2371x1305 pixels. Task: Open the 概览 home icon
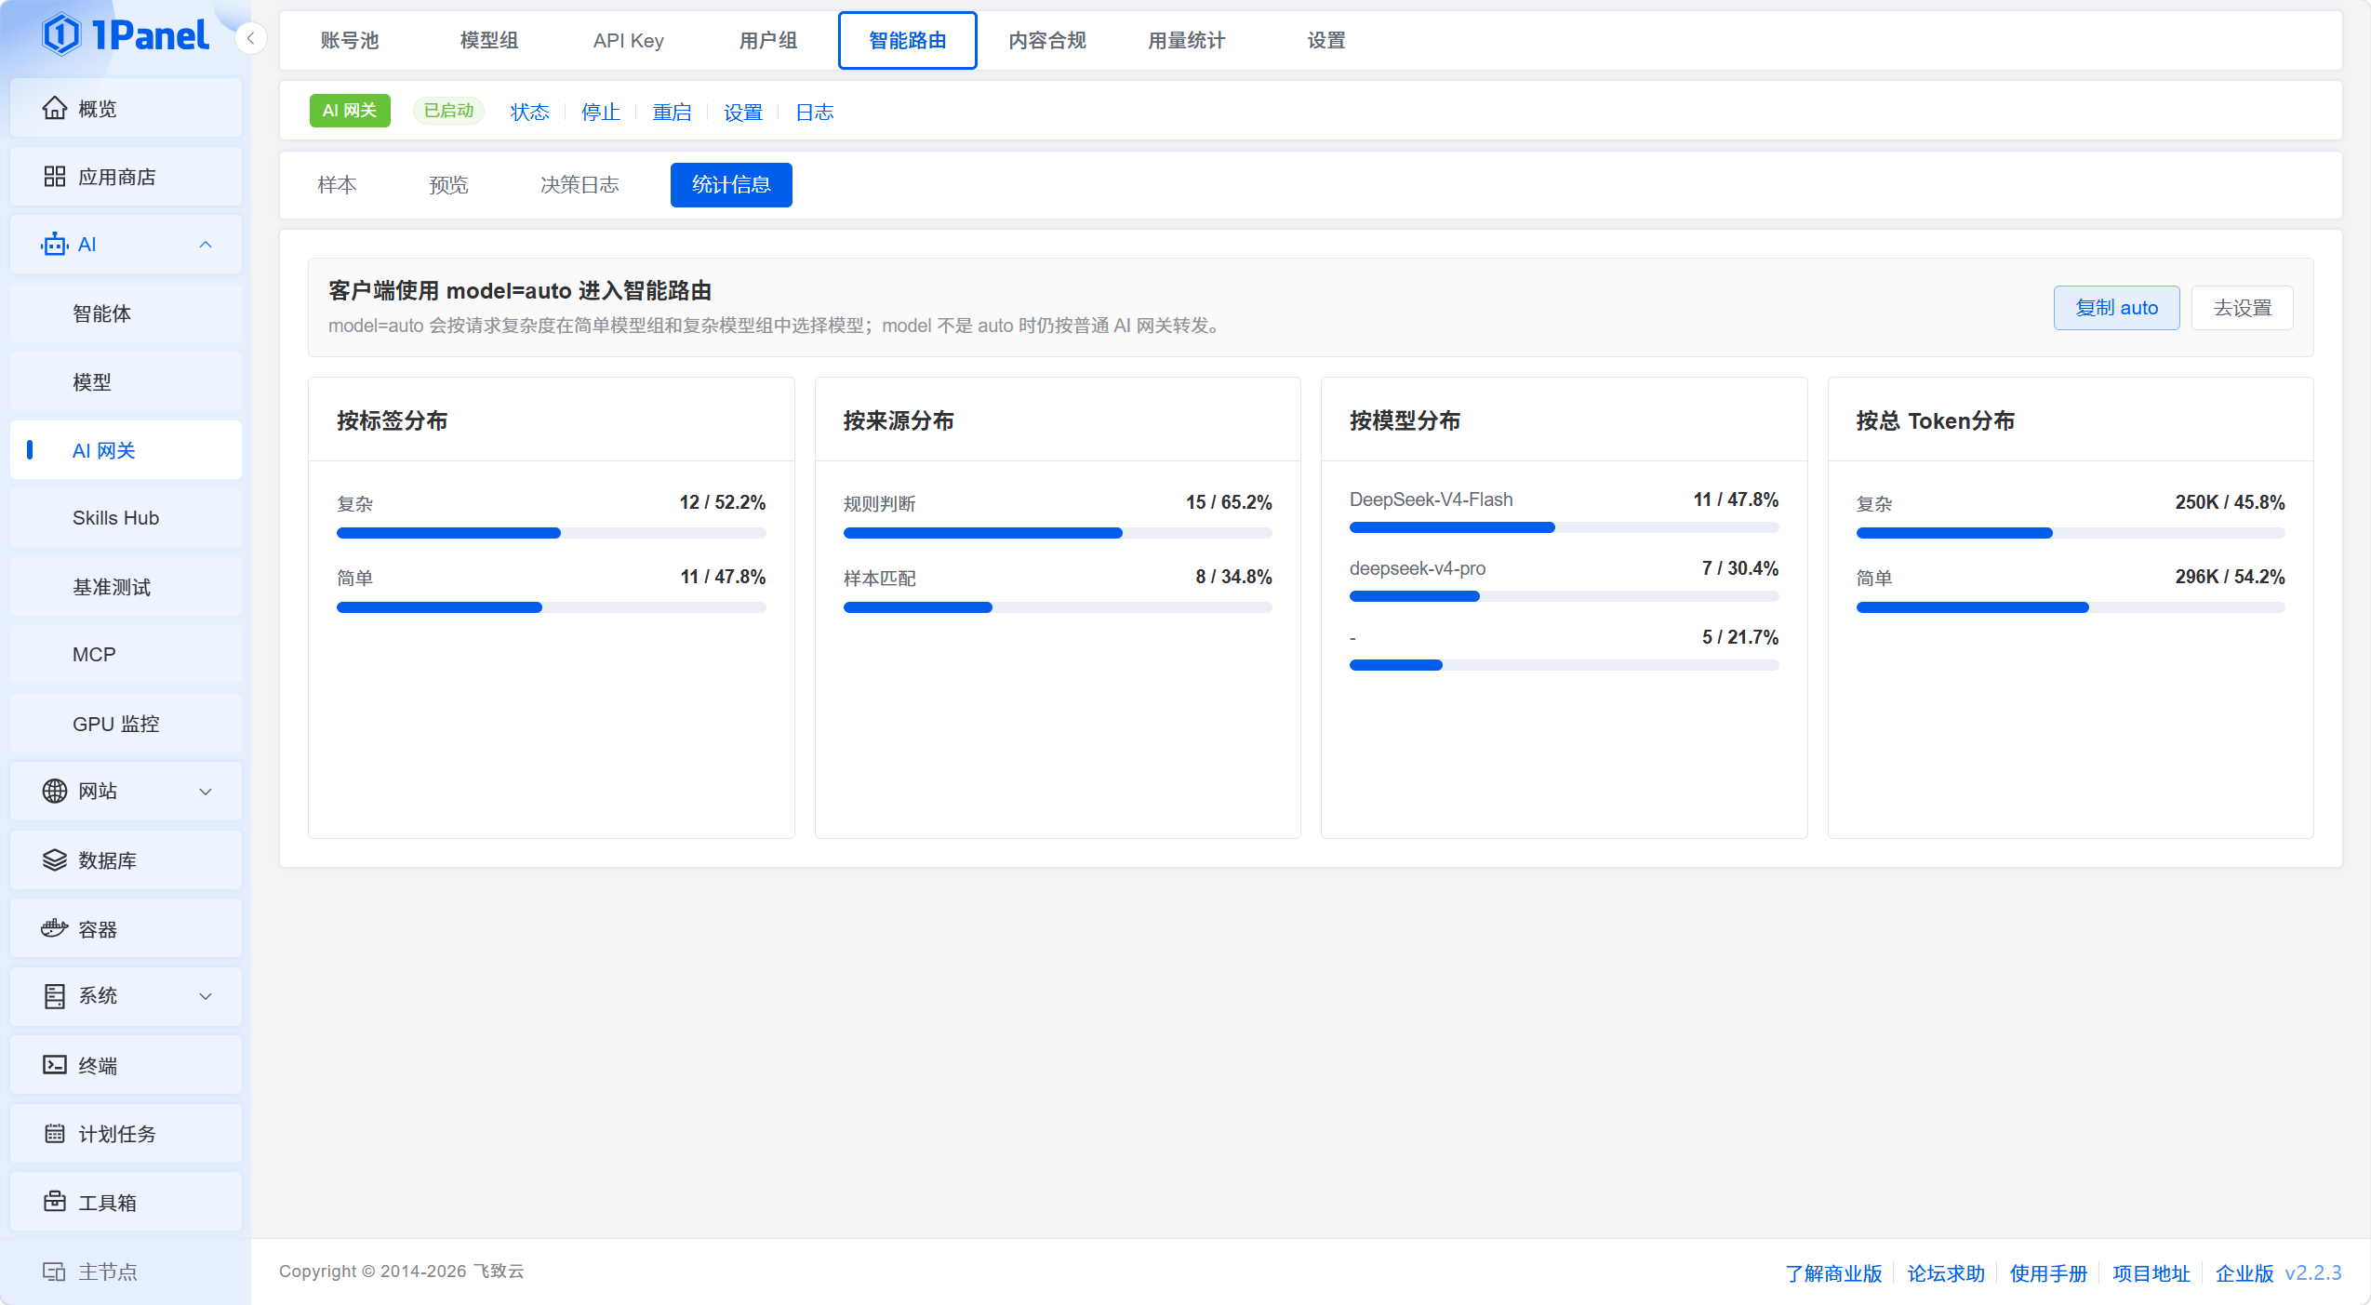pos(55,109)
